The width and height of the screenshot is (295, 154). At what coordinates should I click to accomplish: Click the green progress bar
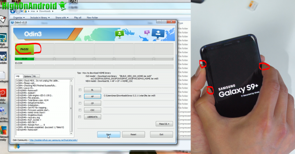(25, 59)
